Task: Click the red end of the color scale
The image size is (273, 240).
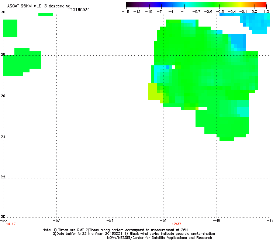Action: (x=264, y=5)
